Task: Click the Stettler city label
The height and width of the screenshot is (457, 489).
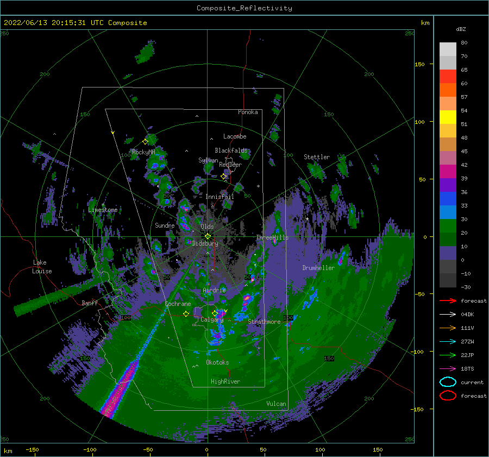Action: (x=317, y=157)
